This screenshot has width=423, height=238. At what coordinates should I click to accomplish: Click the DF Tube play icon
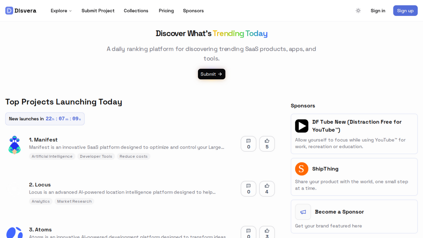301,126
